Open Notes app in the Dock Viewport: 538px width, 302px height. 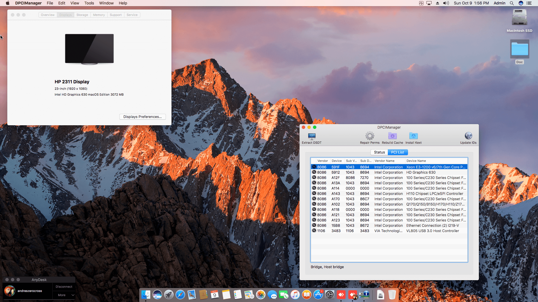tap(226, 294)
